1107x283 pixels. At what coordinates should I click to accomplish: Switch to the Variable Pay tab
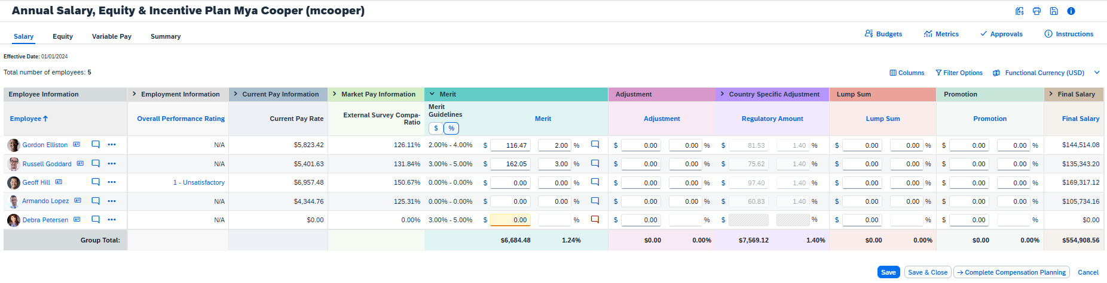tap(112, 36)
